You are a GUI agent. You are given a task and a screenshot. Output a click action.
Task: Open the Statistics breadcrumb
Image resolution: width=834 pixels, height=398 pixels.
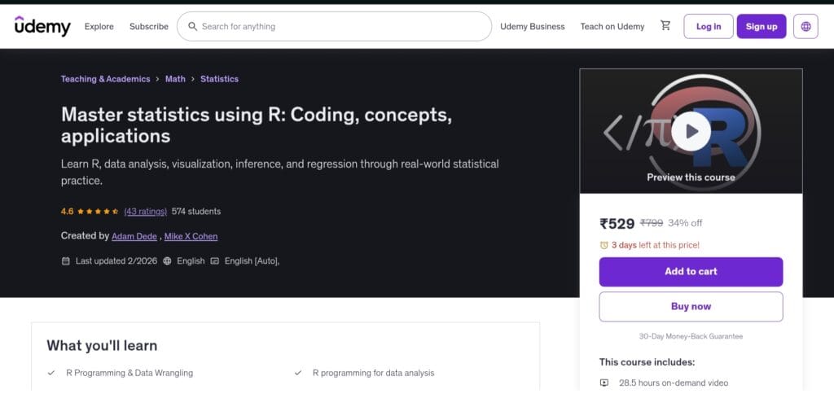pos(219,79)
